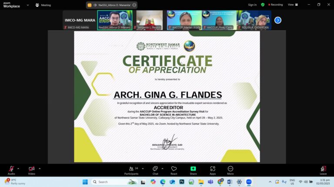The width and height of the screenshot is (334, 187).
Task: Open the React emoji menu
Action: tap(174, 171)
